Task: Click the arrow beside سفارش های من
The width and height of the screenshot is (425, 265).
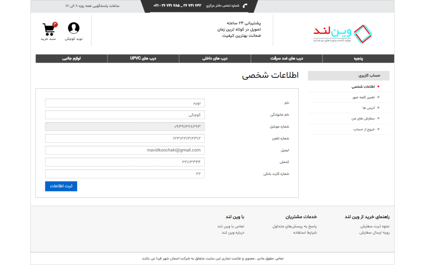Action: pyautogui.click(x=379, y=118)
